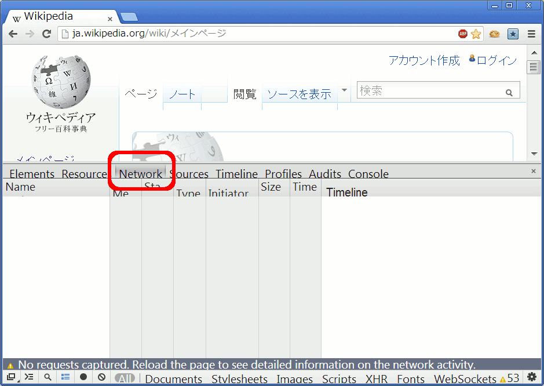Filter requests by Scripts
Screen dimensions: 544x386
(x=339, y=379)
